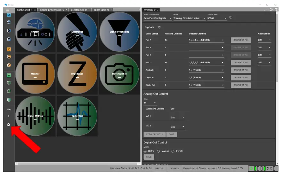Switch to the dashboard-1 tab
The image size is (283, 175).
(x=25, y=10)
